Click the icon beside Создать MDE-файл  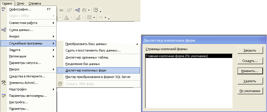coord(60,84)
